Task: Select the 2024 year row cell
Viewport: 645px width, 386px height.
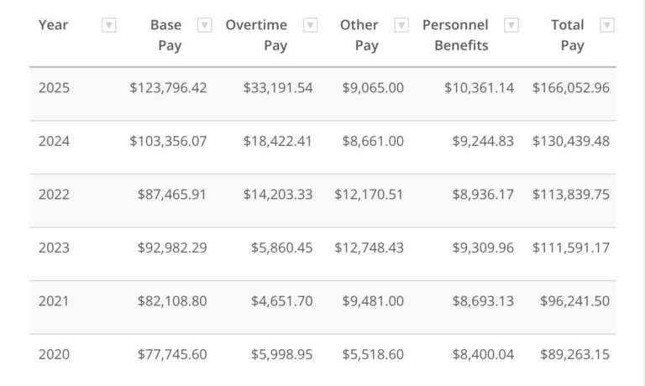Action: (x=54, y=141)
